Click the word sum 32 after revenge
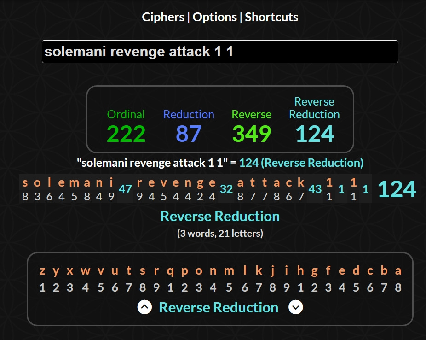The width and height of the screenshot is (426, 340). click(x=226, y=189)
